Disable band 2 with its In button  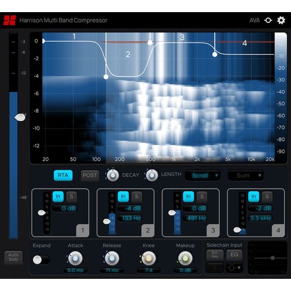(x=123, y=196)
